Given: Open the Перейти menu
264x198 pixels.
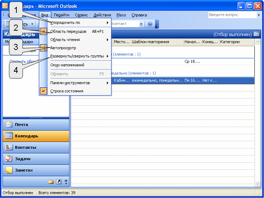Looking at the screenshot, I should point(61,15).
